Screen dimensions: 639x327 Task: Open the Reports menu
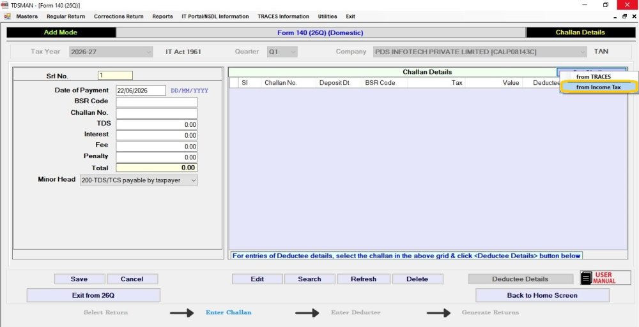click(162, 17)
